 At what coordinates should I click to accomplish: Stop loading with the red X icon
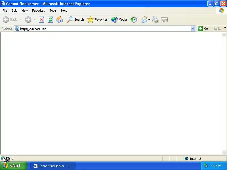[x=41, y=20]
